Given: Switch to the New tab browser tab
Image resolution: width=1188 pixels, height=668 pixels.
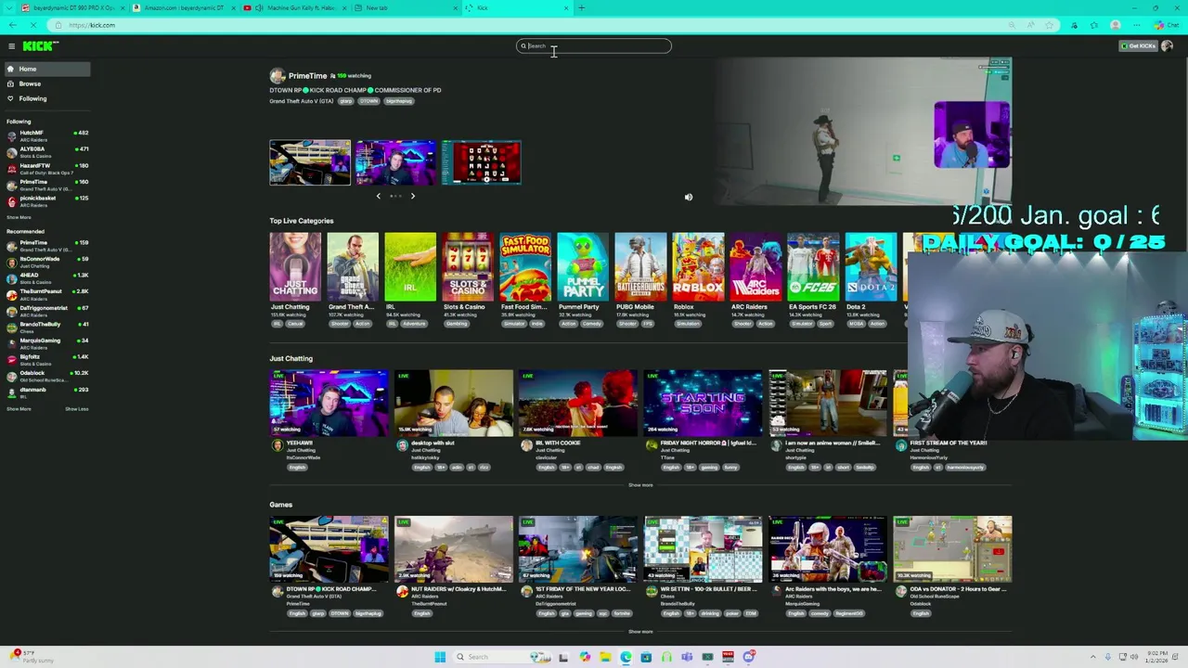Looking at the screenshot, I should click(x=407, y=7).
